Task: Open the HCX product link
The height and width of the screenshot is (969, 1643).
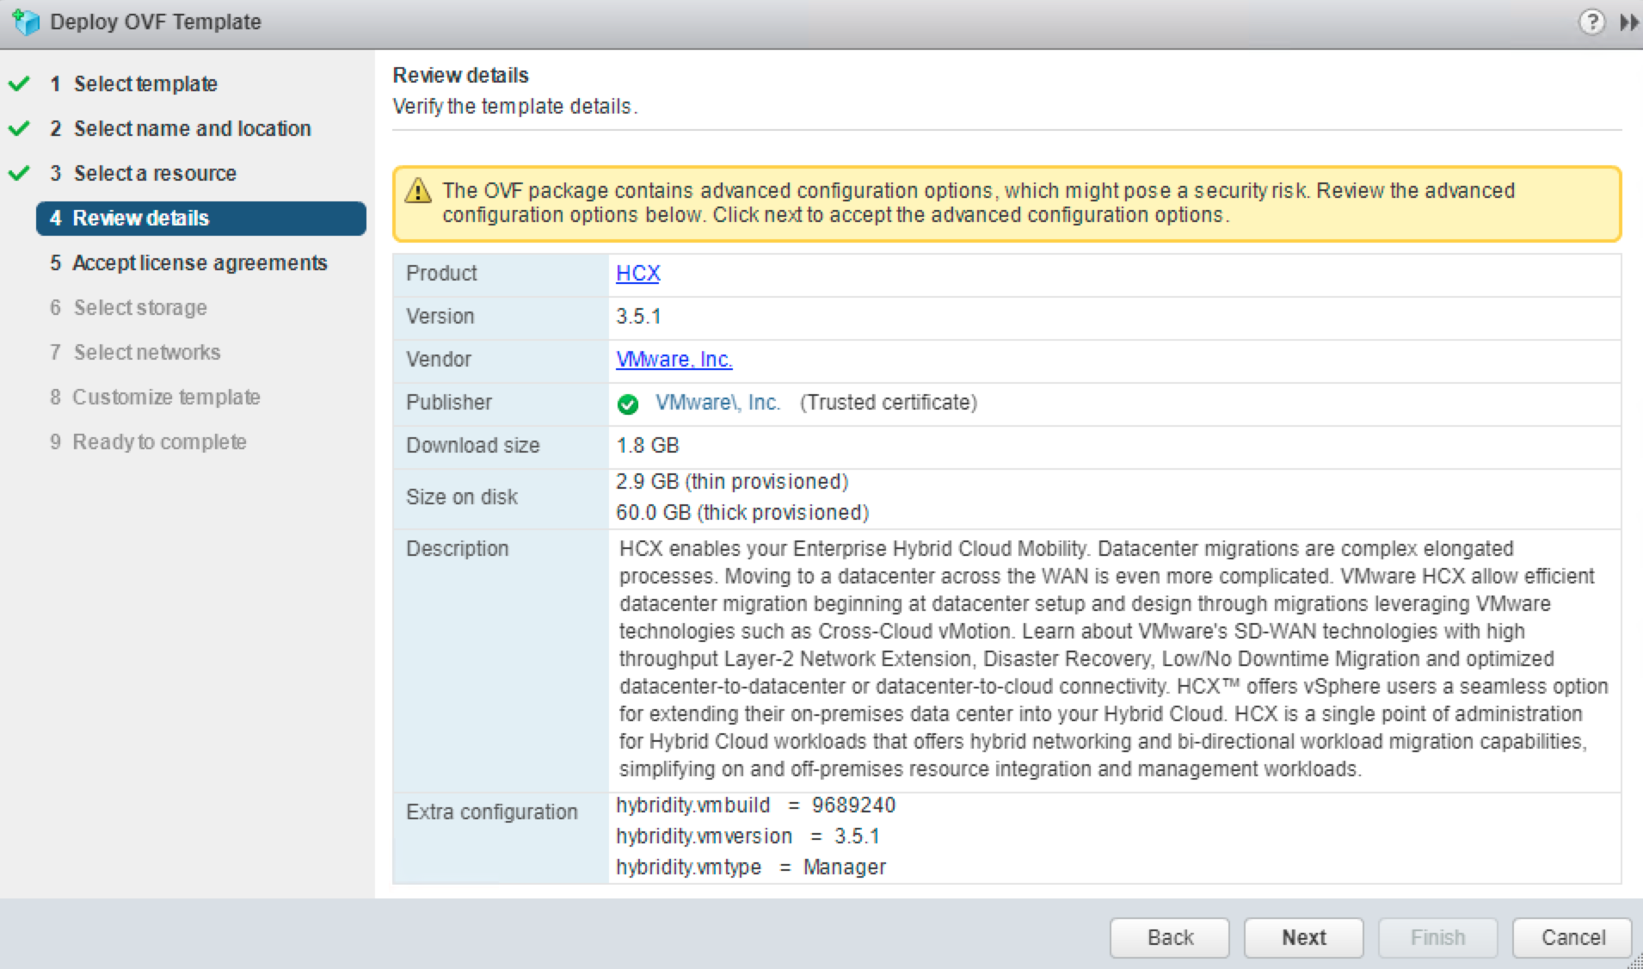Action: point(637,273)
